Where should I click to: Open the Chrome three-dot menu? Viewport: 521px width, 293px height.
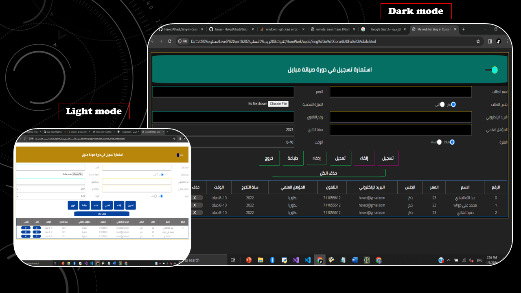[507, 41]
